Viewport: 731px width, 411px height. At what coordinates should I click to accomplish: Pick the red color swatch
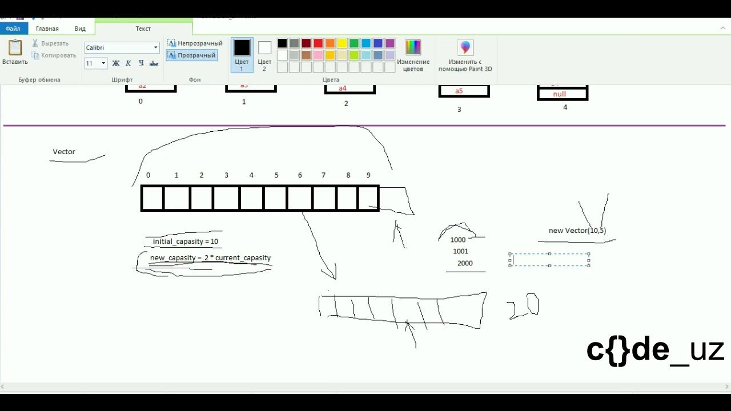tap(318, 43)
